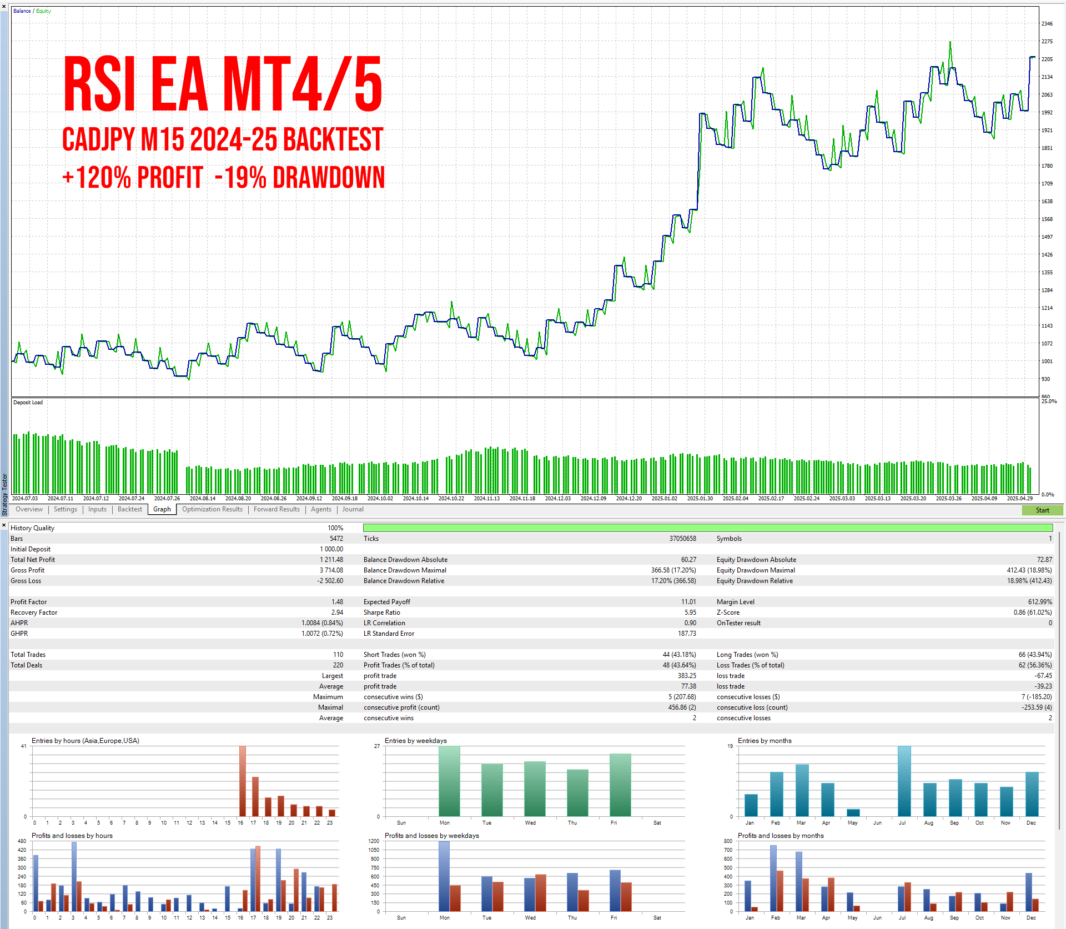Select the Total Net Profit value 1 211.48
Image resolution: width=1066 pixels, height=929 pixels.
click(x=331, y=560)
